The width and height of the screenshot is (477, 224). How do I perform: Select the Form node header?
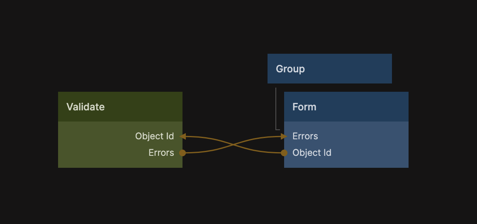pyautogui.click(x=346, y=107)
